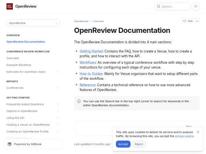Open the dropdown arrow beside Ask
The width and height of the screenshot is (206, 154).
pyautogui.click(x=197, y=21)
